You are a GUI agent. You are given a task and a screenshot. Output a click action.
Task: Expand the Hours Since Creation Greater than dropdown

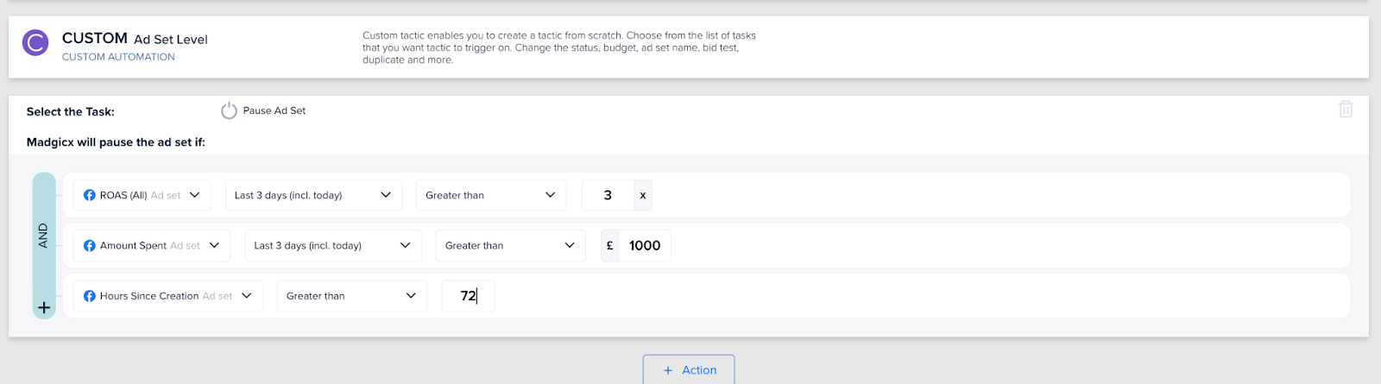click(352, 295)
